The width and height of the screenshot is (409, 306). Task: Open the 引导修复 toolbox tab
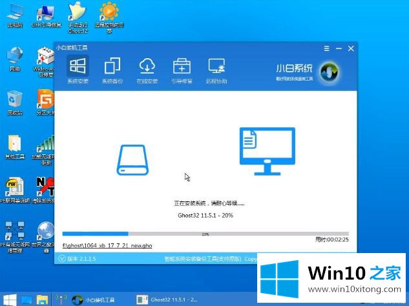click(182, 70)
